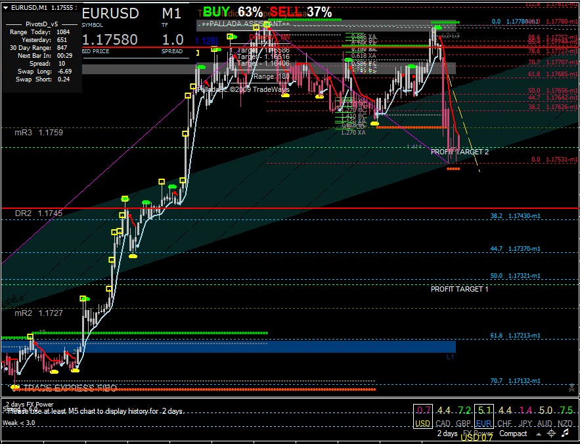580x444 pixels.
Task: Click the red 38.2 1.17626-m1 Fibonacci label
Action: (x=553, y=107)
